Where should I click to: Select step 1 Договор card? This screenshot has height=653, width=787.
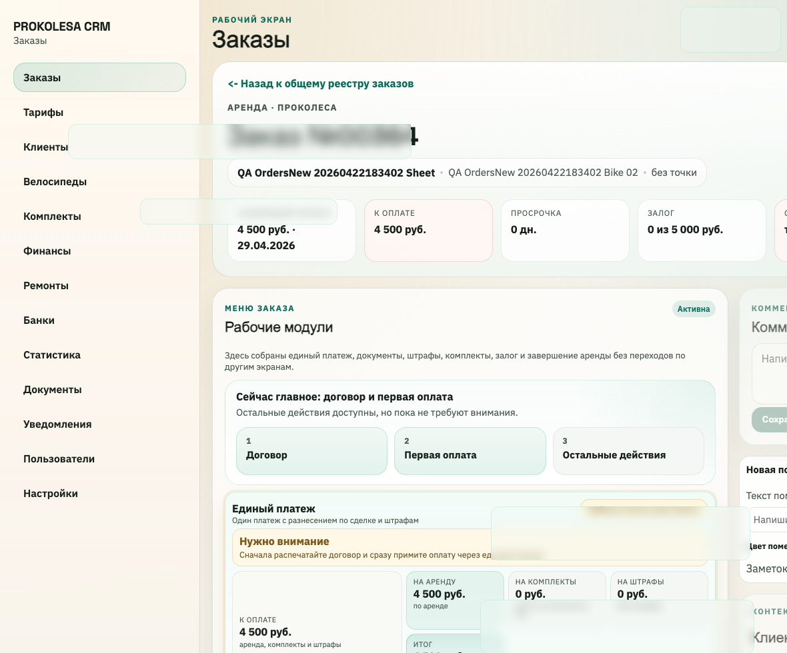tap(311, 451)
